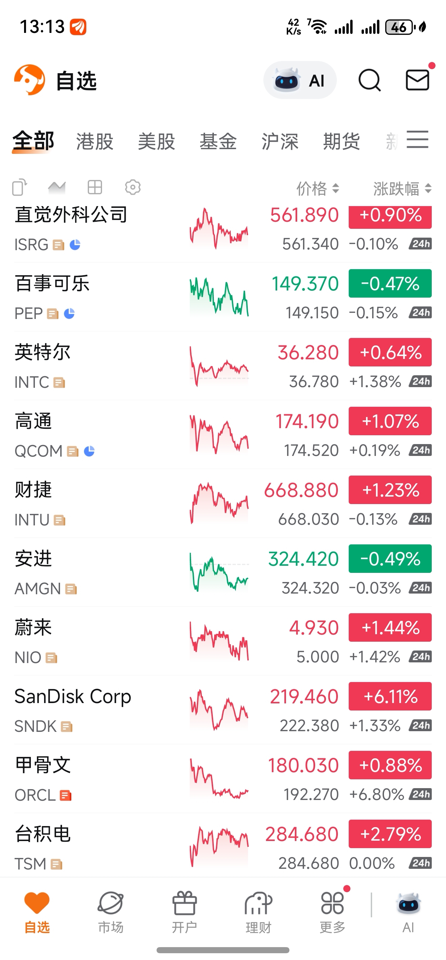Open the 理财 bottom navigation tab
Image resolution: width=446 pixels, height=960 pixels.
coord(258,911)
